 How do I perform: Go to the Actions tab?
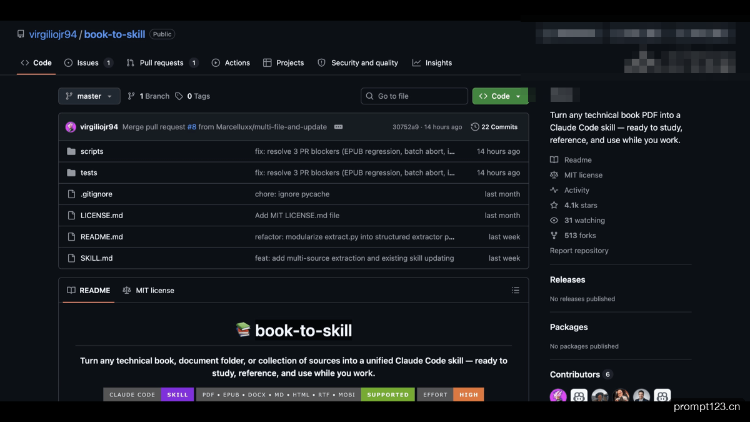coord(231,63)
